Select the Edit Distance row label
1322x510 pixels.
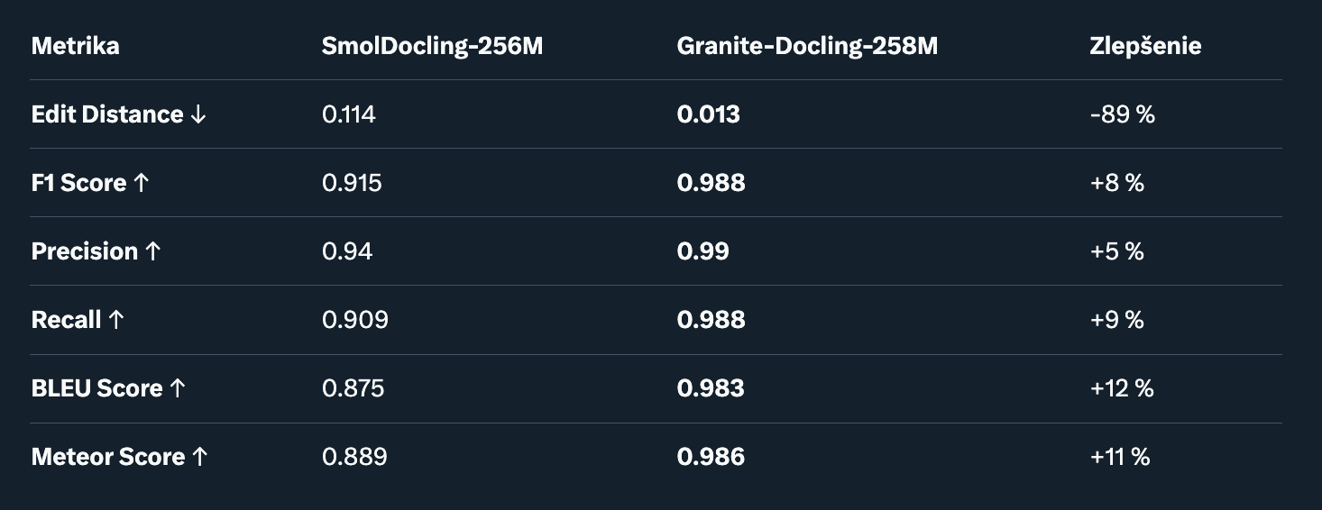[x=119, y=114]
